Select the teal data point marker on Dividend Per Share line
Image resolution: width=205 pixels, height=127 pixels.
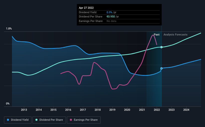pos(162,47)
